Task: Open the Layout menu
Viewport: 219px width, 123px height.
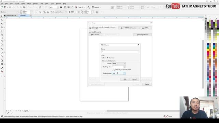Action: tap(17, 4)
